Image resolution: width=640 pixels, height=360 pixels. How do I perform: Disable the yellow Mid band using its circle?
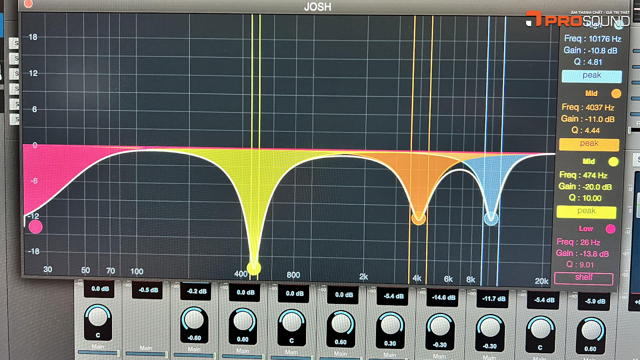[613, 162]
